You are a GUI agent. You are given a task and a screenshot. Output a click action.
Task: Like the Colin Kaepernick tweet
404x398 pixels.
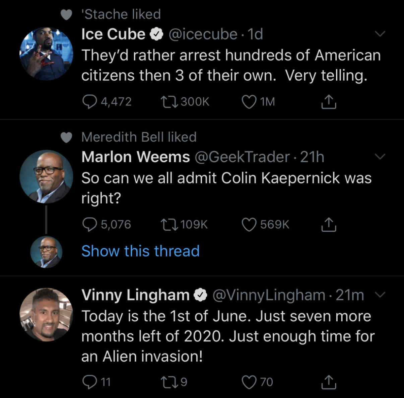tap(249, 225)
